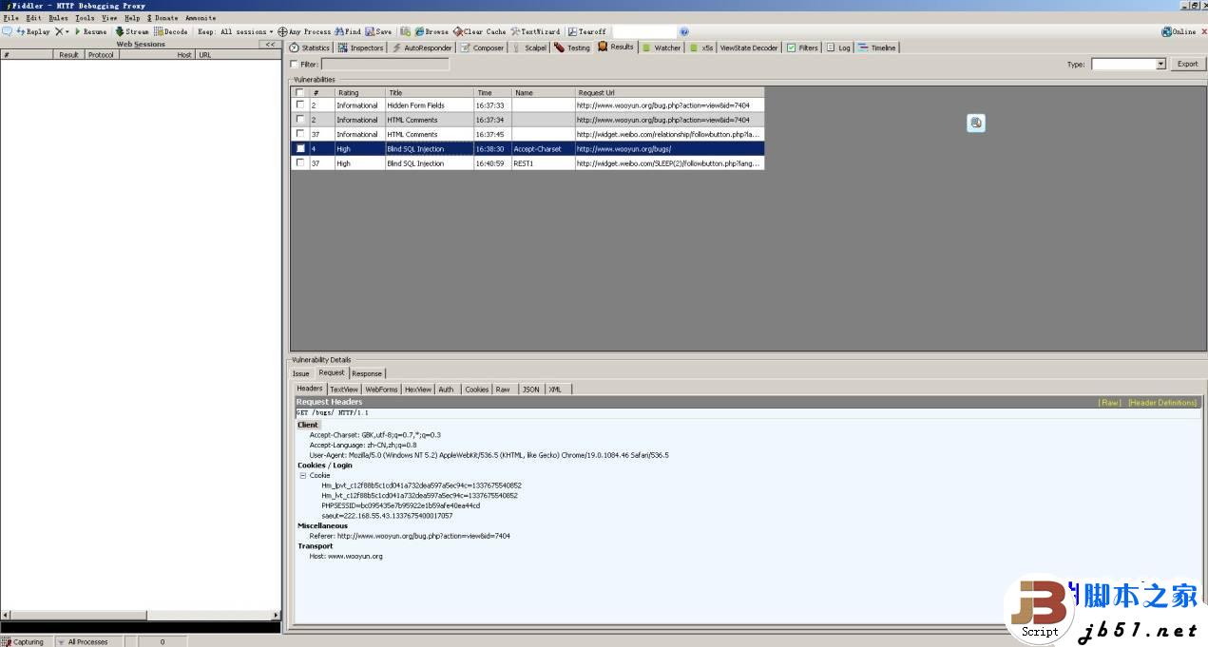Enable response Decode in the toolbar

tap(169, 31)
